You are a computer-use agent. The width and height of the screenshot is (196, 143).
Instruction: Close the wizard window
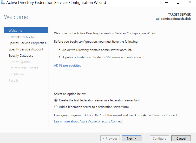(190, 3)
